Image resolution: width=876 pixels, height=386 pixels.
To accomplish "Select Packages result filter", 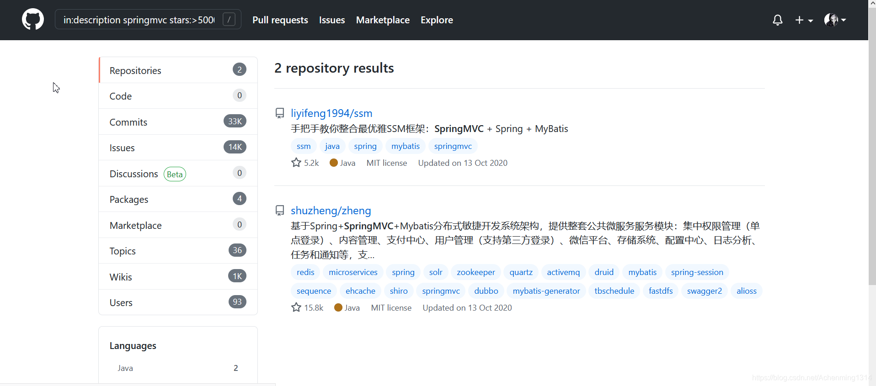I will tap(178, 199).
